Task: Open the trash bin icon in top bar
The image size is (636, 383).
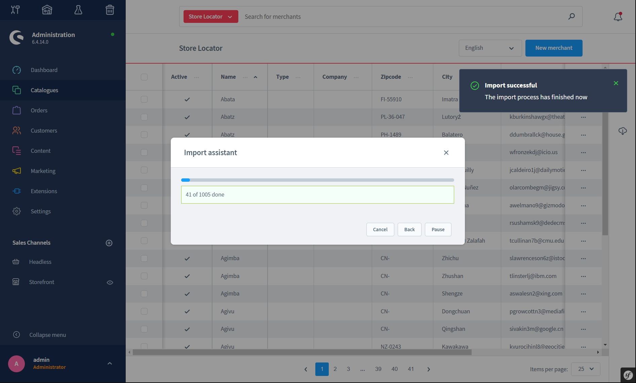Action: 110,10
